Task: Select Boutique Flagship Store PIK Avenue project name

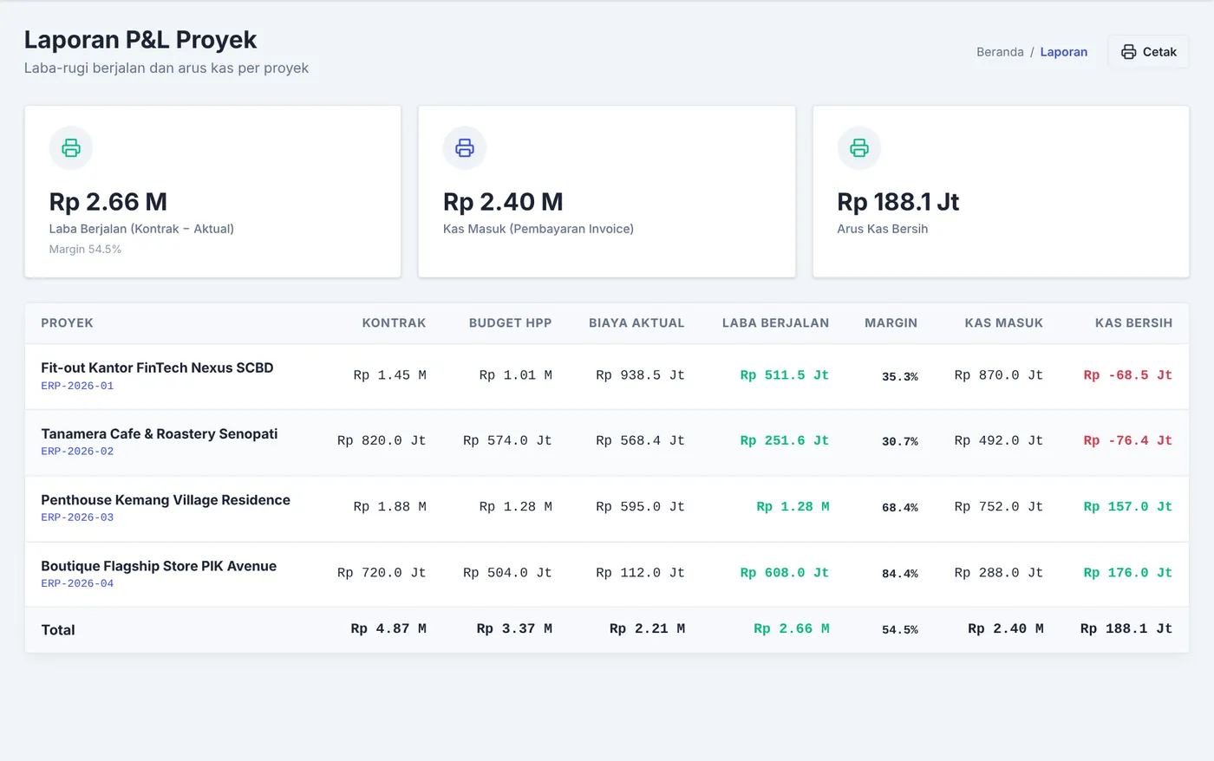Action: 159,566
